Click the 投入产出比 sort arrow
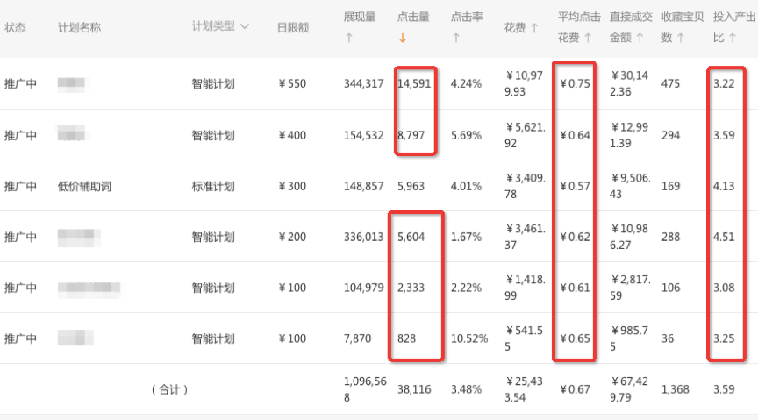This screenshot has height=420, width=758. (x=733, y=38)
